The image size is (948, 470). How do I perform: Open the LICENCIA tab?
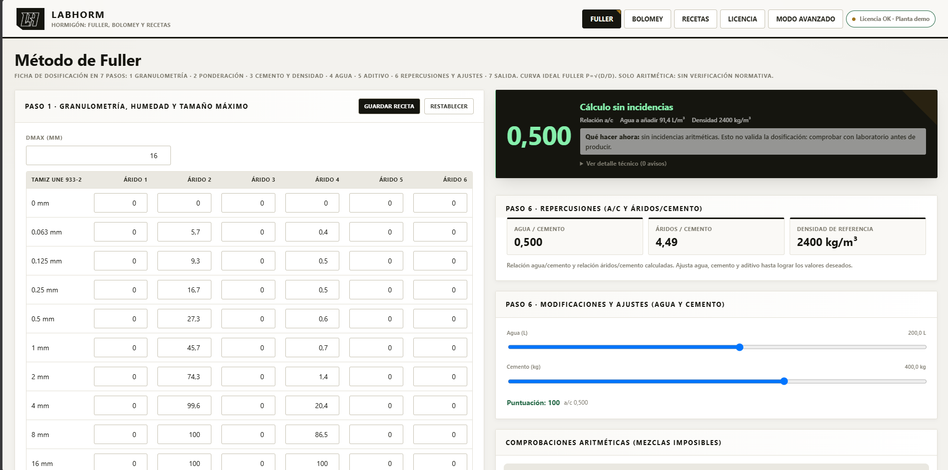(x=742, y=19)
